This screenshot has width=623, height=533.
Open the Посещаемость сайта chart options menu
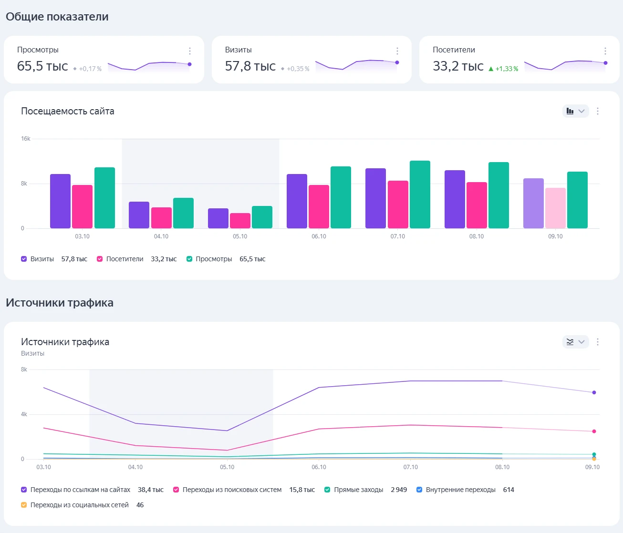click(x=598, y=111)
